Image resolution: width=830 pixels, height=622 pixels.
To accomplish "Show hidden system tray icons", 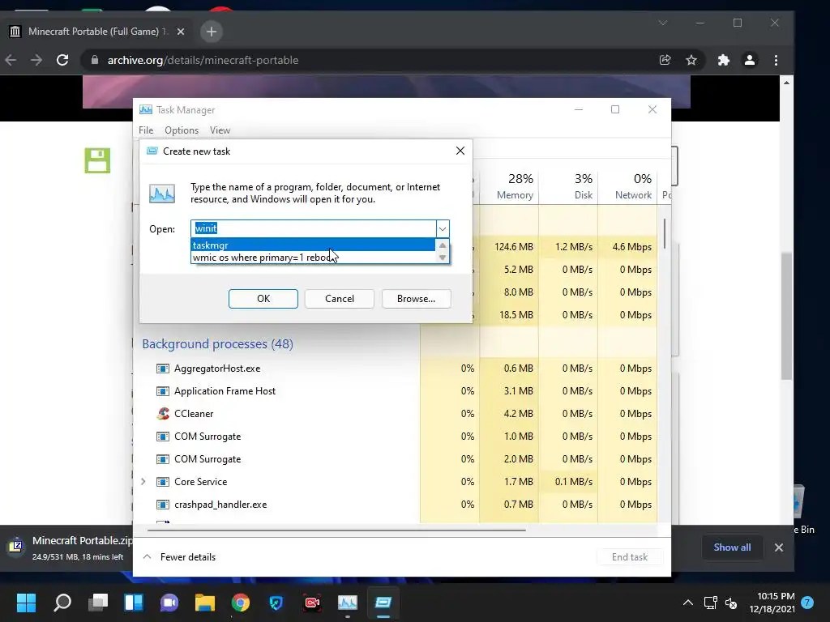I will pos(687,603).
